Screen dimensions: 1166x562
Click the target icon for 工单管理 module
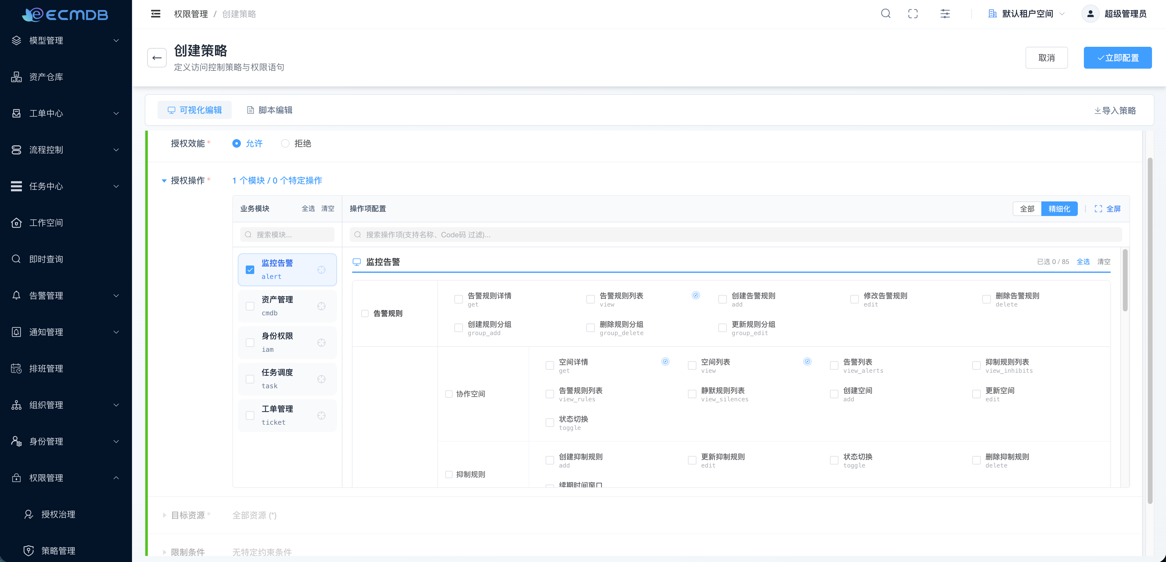tap(321, 416)
